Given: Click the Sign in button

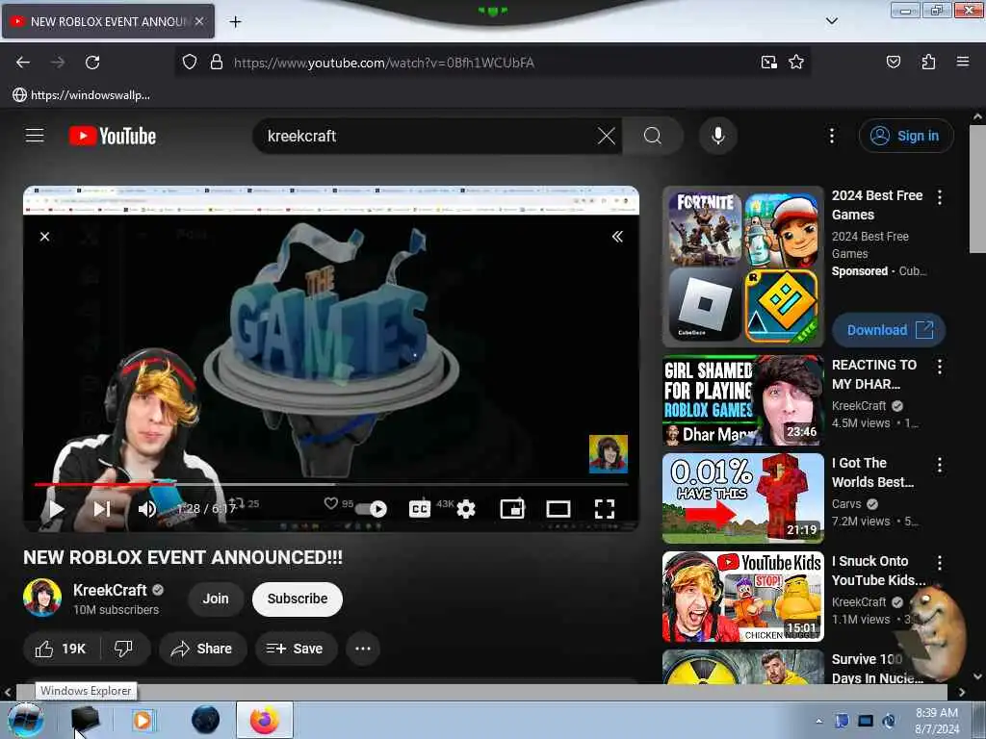Looking at the screenshot, I should pyautogui.click(x=905, y=136).
